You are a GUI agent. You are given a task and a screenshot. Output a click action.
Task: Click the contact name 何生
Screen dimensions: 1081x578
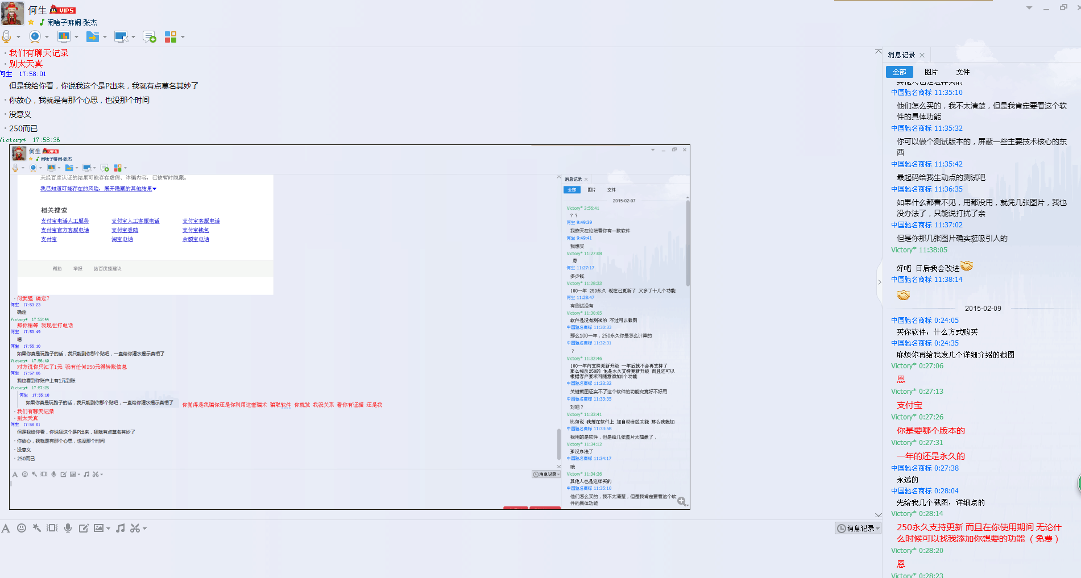(x=38, y=10)
